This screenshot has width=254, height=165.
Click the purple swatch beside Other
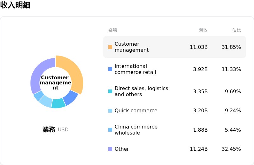[110, 149]
